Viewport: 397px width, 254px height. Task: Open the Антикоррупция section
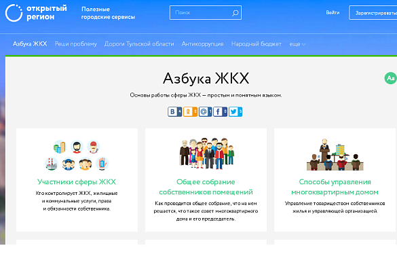(x=202, y=44)
